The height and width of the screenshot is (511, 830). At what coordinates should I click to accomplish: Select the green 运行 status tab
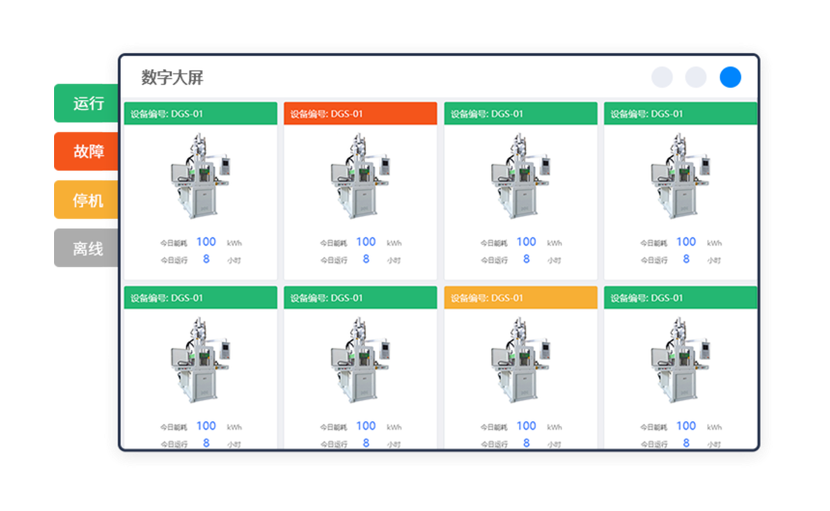(x=87, y=103)
